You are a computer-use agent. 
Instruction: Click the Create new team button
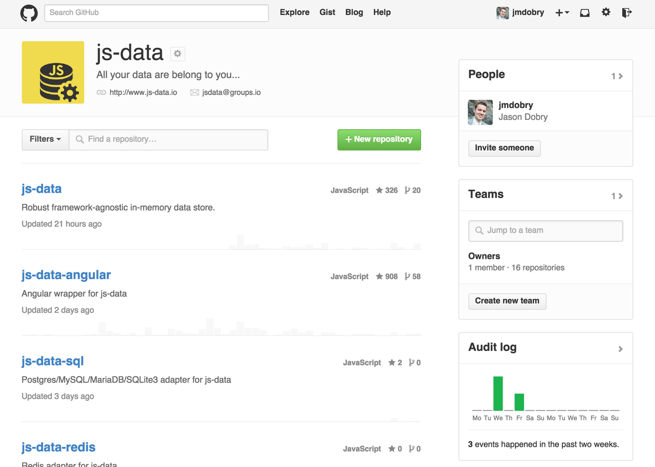click(x=507, y=301)
